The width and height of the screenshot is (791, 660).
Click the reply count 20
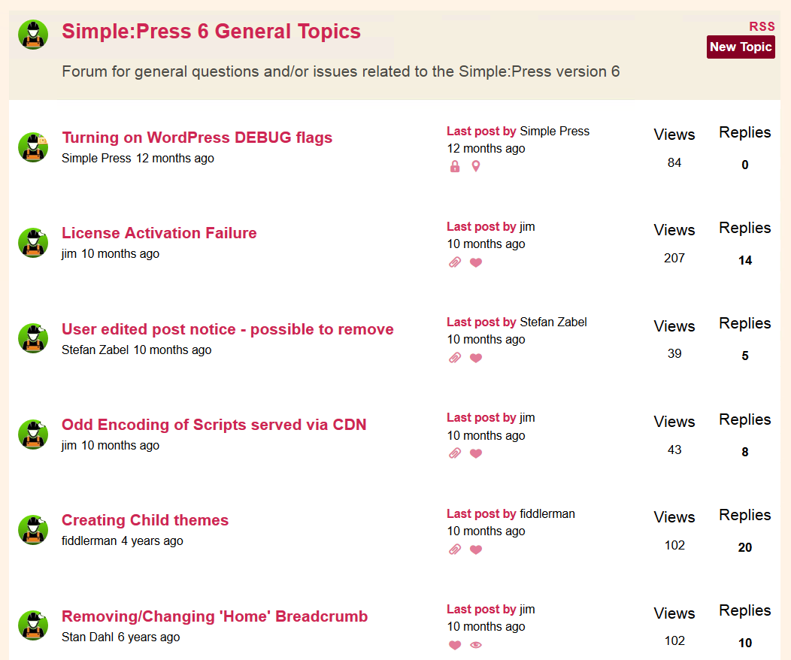[745, 547]
